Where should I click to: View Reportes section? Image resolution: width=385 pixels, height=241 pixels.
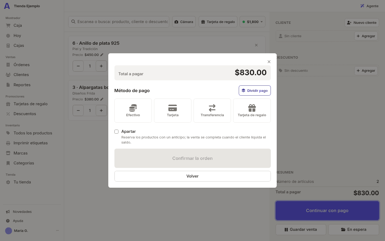pyautogui.click(x=32, y=85)
